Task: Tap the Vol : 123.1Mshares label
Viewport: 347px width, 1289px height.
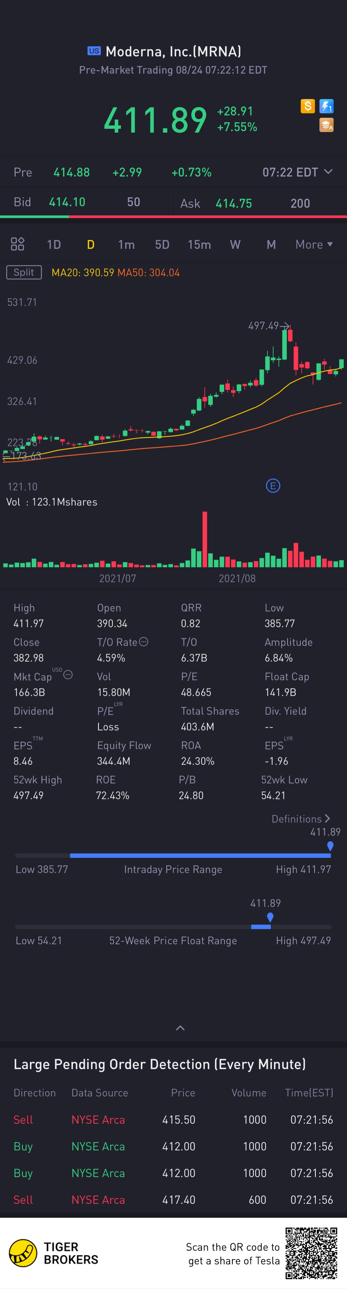Action: coord(52,502)
